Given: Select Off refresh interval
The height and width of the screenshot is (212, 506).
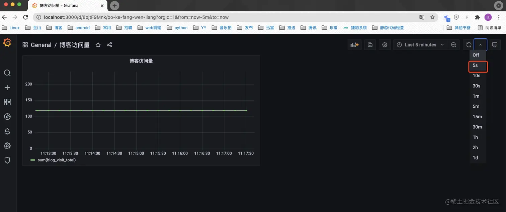Looking at the screenshot, I should tap(478, 55).
